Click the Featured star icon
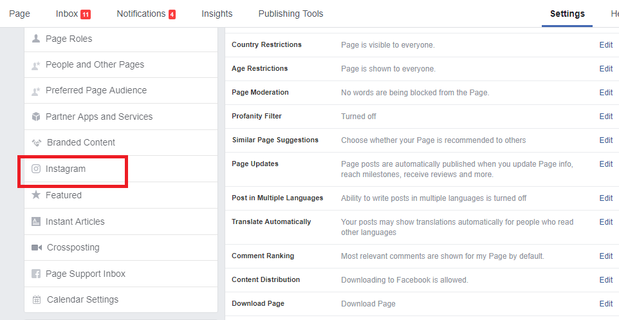This screenshot has height=320, width=619. click(36, 194)
